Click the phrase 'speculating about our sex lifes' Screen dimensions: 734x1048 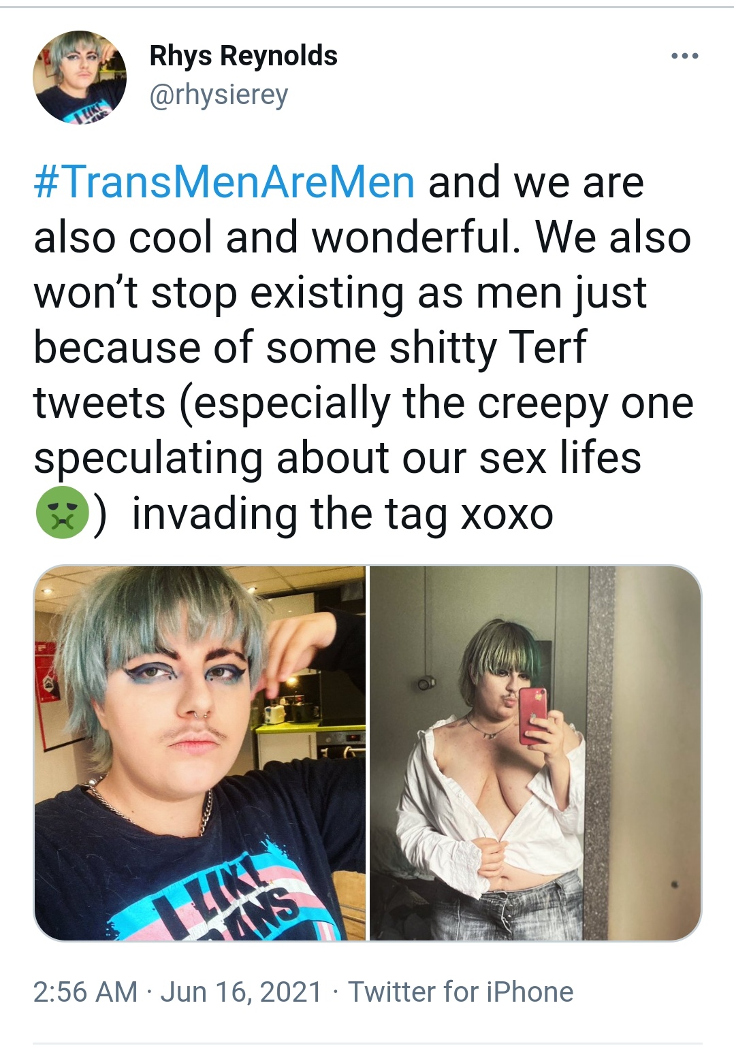338,458
